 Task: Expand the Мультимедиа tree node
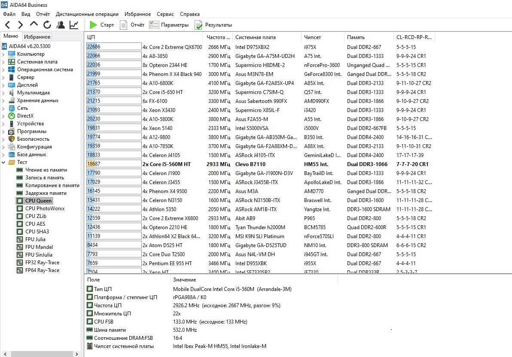point(3,93)
